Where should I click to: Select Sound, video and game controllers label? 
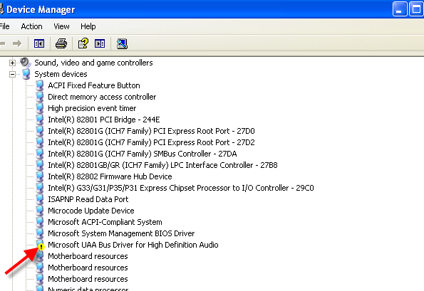[93, 63]
